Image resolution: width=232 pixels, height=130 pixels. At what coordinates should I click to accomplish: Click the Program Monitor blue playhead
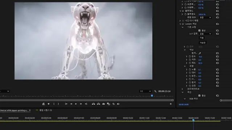pos(152,96)
